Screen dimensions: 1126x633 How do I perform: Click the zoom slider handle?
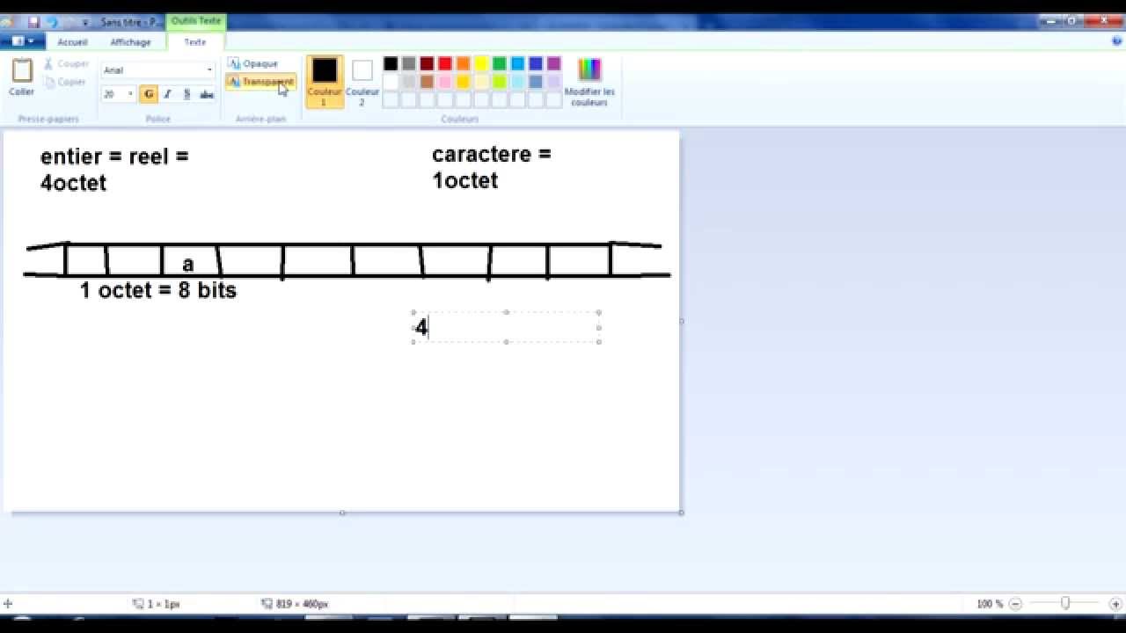(1065, 604)
